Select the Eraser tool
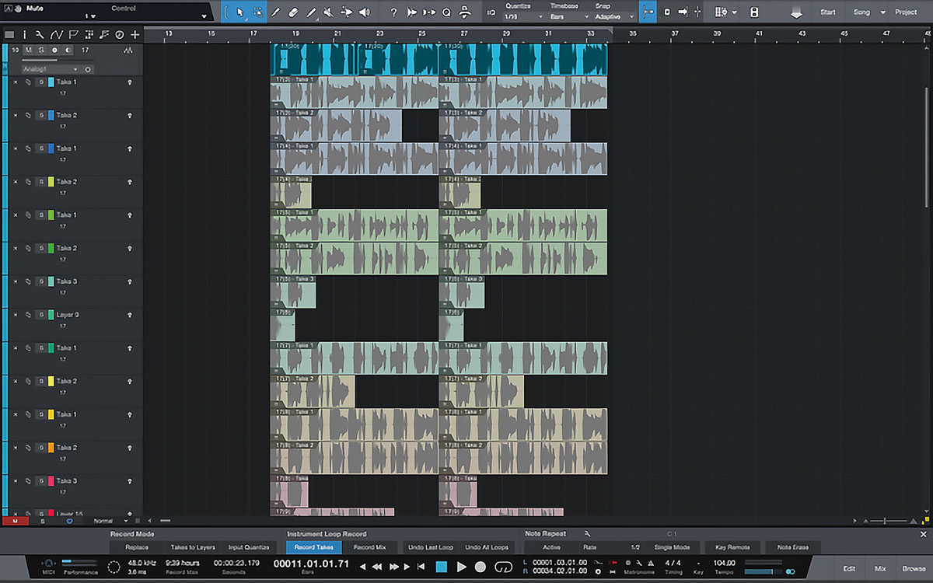 293,12
